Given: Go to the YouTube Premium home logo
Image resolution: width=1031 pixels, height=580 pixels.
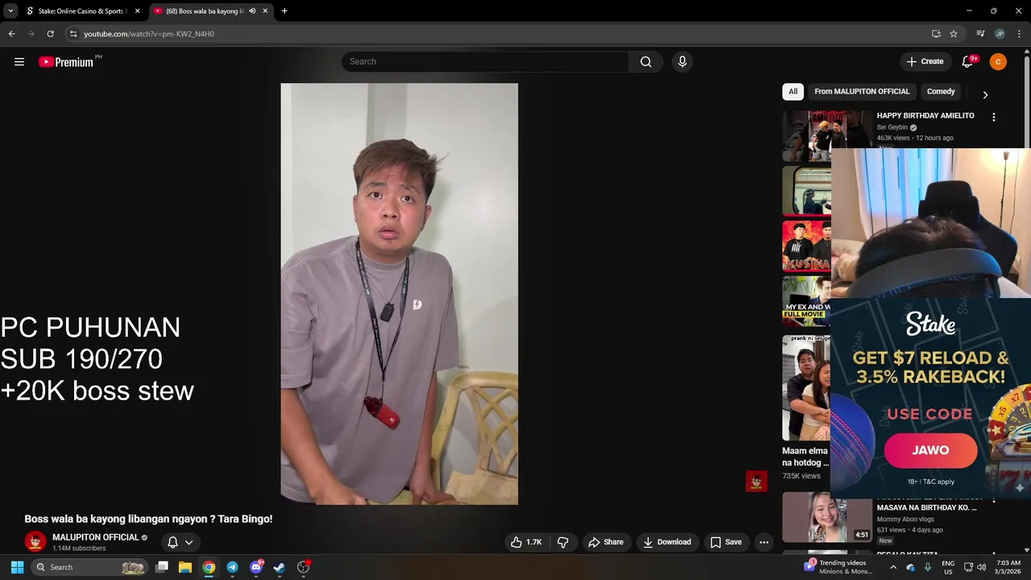Looking at the screenshot, I should [66, 62].
